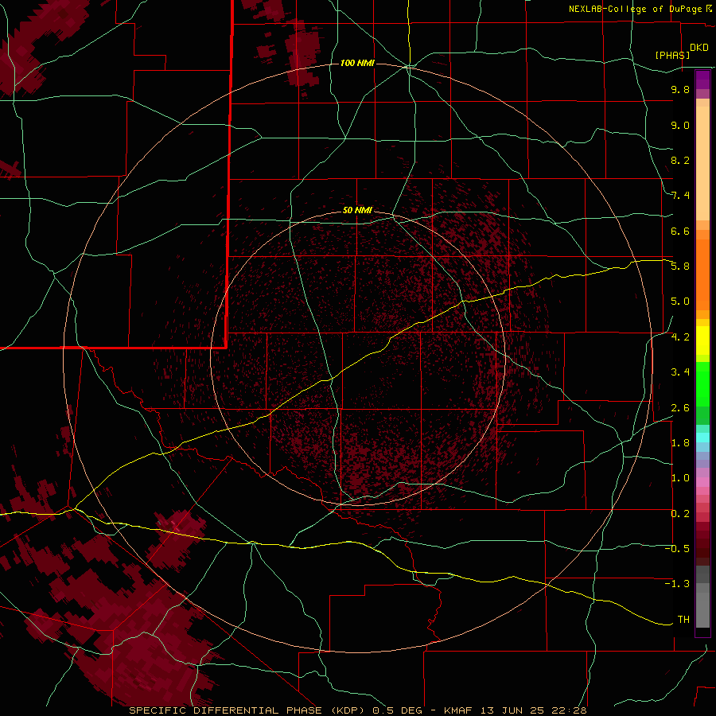This screenshot has height=716, width=716.
Task: Click the 9.0 value on the color scale
Action: 680,125
